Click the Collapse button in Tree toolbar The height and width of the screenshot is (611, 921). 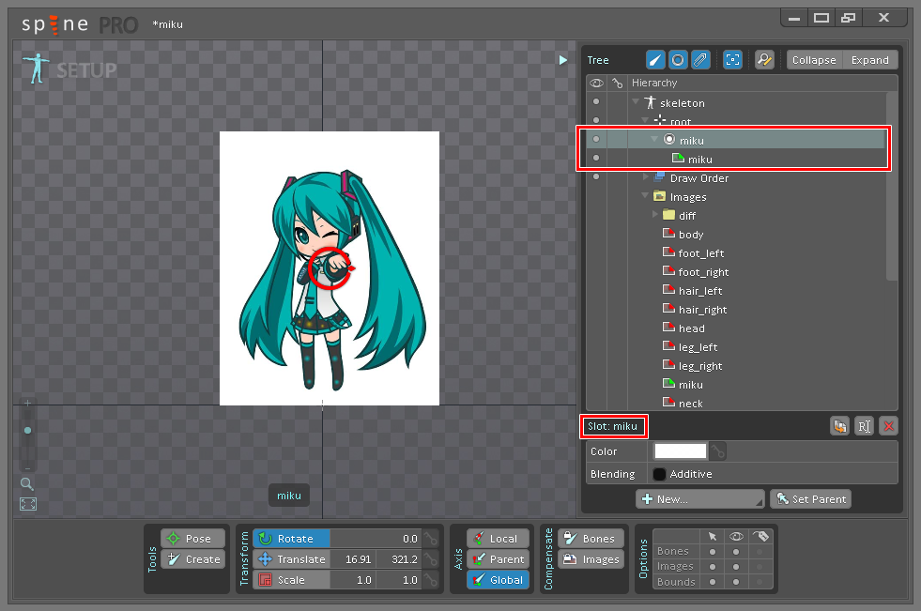(x=814, y=60)
